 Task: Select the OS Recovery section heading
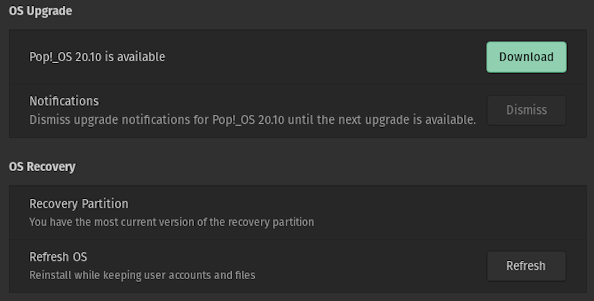(42, 167)
